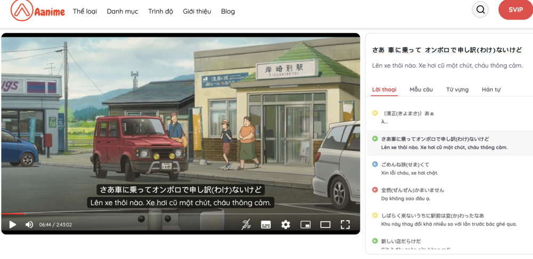
Task: Click the word 車 in the heading sentence
Action: coord(392,50)
